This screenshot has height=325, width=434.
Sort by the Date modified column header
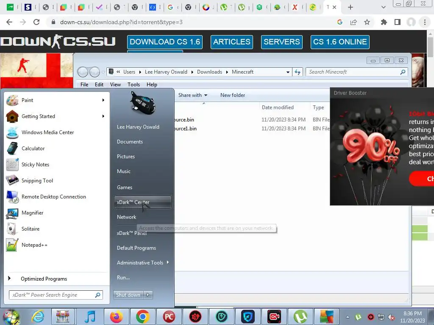click(x=278, y=107)
